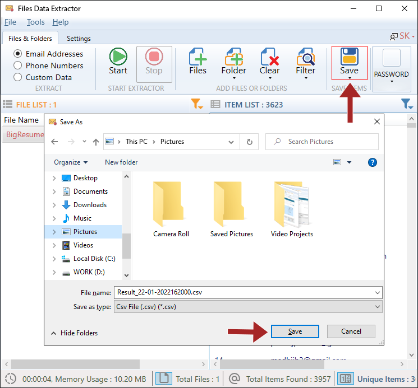This screenshot has width=418, height=388.
Task: Click the Cancel button
Action: (x=351, y=331)
